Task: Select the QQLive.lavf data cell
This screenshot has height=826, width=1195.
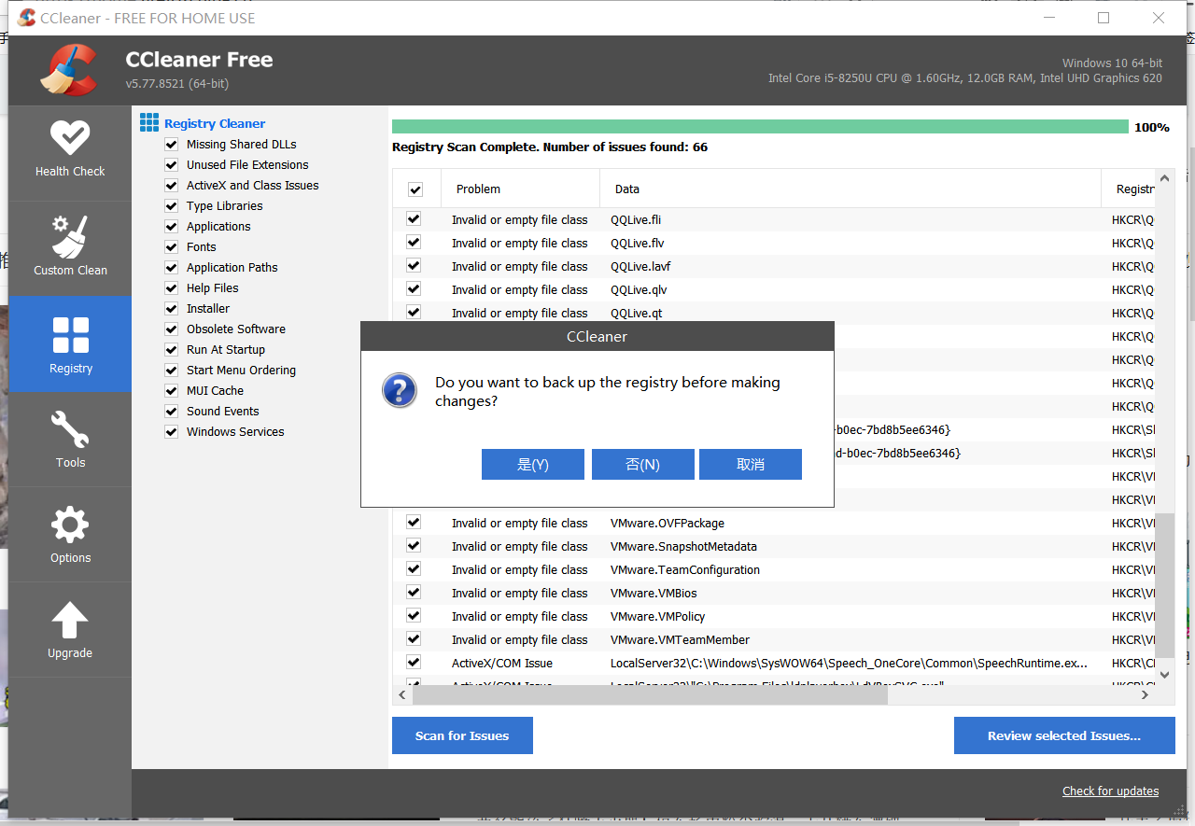Action: [x=640, y=266]
